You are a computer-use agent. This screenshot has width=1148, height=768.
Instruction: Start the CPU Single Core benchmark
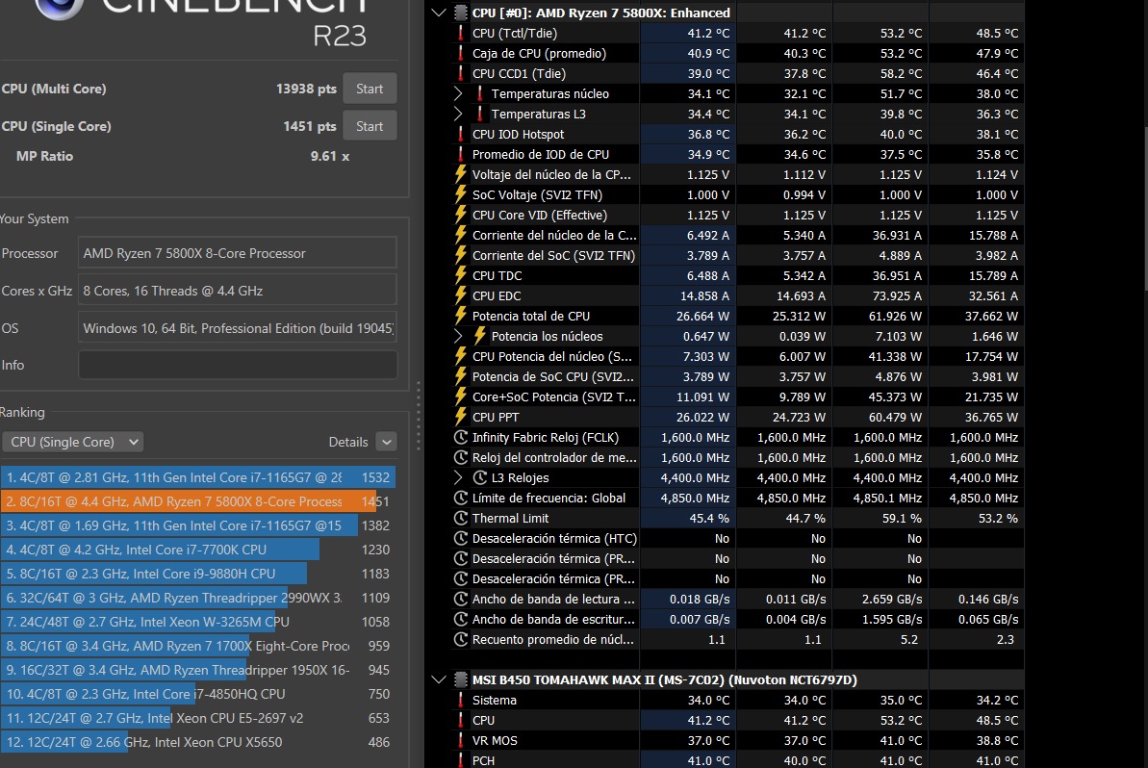click(370, 126)
